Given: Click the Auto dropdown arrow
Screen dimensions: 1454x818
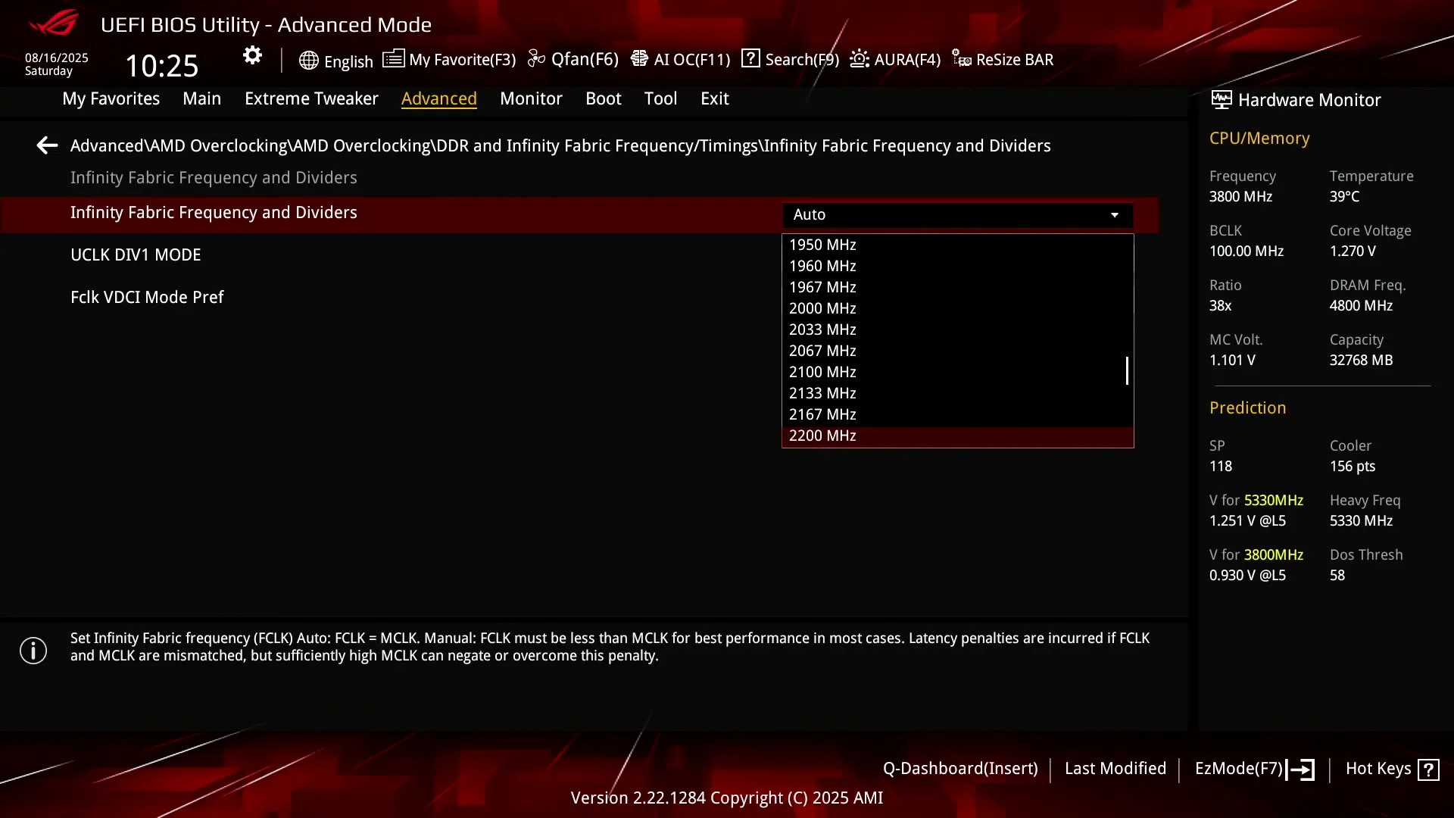Looking at the screenshot, I should tap(1115, 215).
